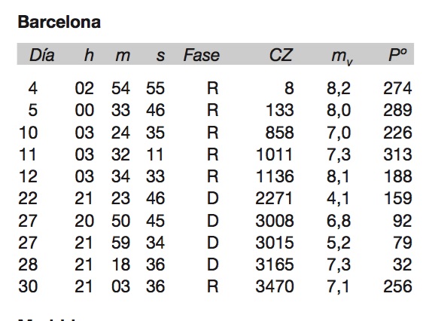This screenshot has width=429, height=321.
Task: Click CZ value 3470
Action: (x=275, y=286)
